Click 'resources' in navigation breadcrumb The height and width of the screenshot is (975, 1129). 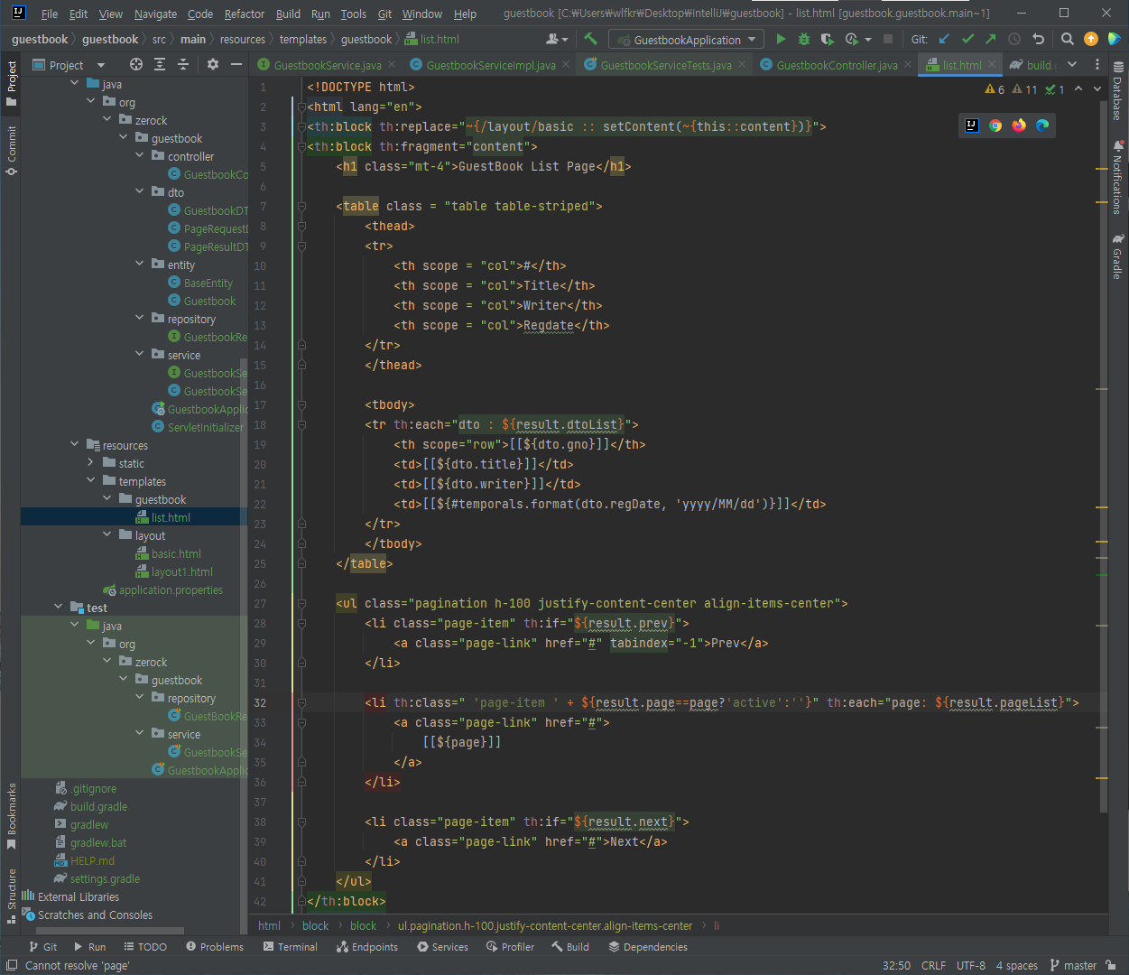[243, 40]
